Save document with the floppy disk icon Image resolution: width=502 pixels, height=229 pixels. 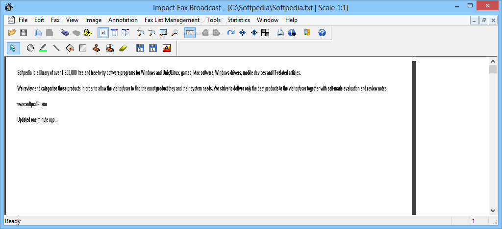(x=24, y=33)
